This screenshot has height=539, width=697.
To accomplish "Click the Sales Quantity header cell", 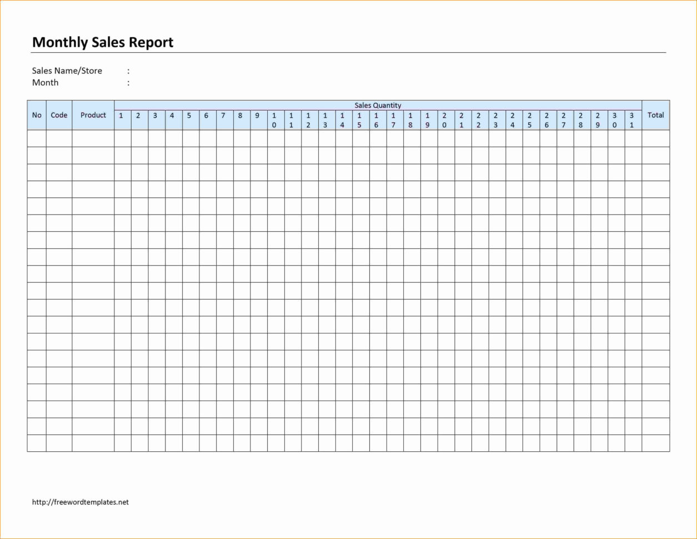I will coord(378,105).
